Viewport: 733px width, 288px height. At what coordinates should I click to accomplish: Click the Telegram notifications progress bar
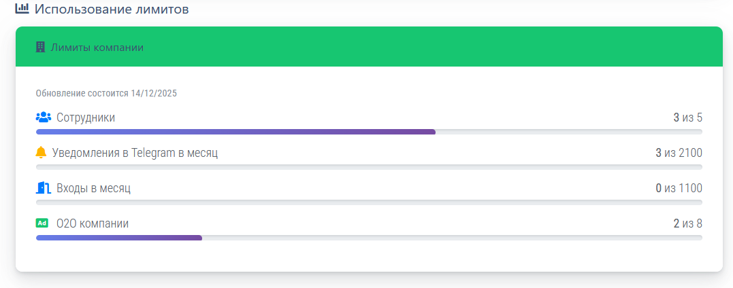click(368, 167)
